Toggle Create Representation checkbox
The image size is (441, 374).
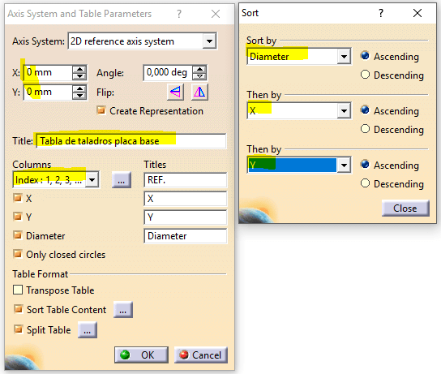pyautogui.click(x=101, y=110)
